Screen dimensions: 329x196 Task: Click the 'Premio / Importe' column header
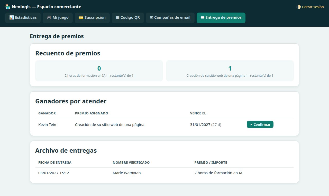pyautogui.click(x=211, y=163)
